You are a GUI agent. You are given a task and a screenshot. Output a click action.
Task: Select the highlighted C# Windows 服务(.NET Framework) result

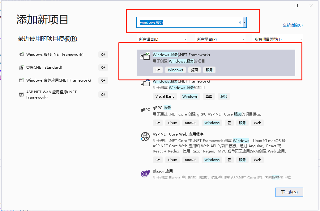tap(216, 63)
